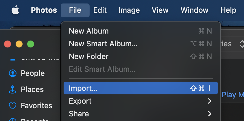Click the Favorites heart icon
Image resolution: width=244 pixels, height=121 pixels.
[x=13, y=106]
